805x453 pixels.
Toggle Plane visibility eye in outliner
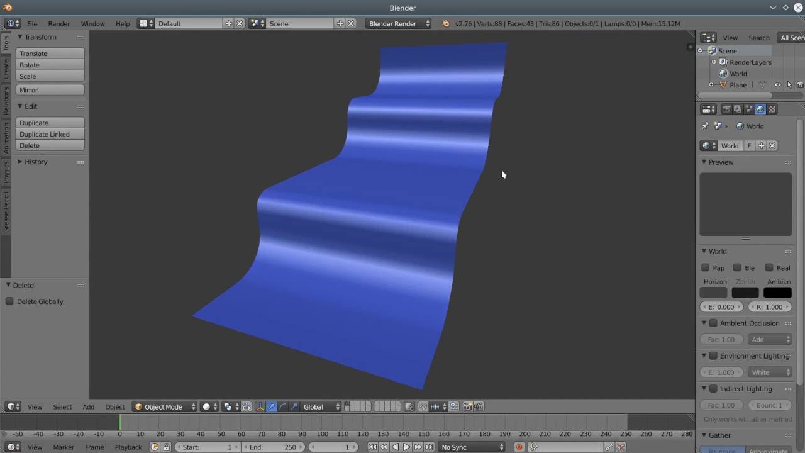pos(778,85)
